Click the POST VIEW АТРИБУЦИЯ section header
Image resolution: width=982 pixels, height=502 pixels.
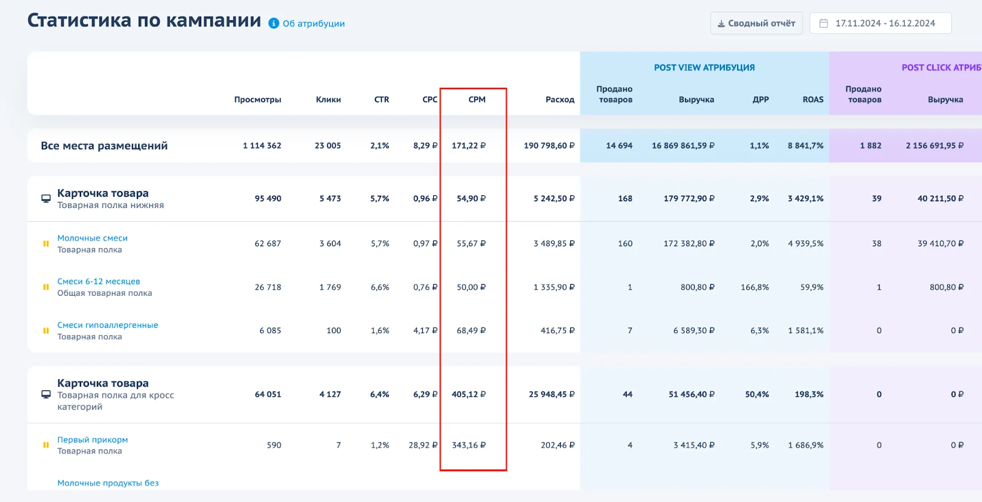704,68
